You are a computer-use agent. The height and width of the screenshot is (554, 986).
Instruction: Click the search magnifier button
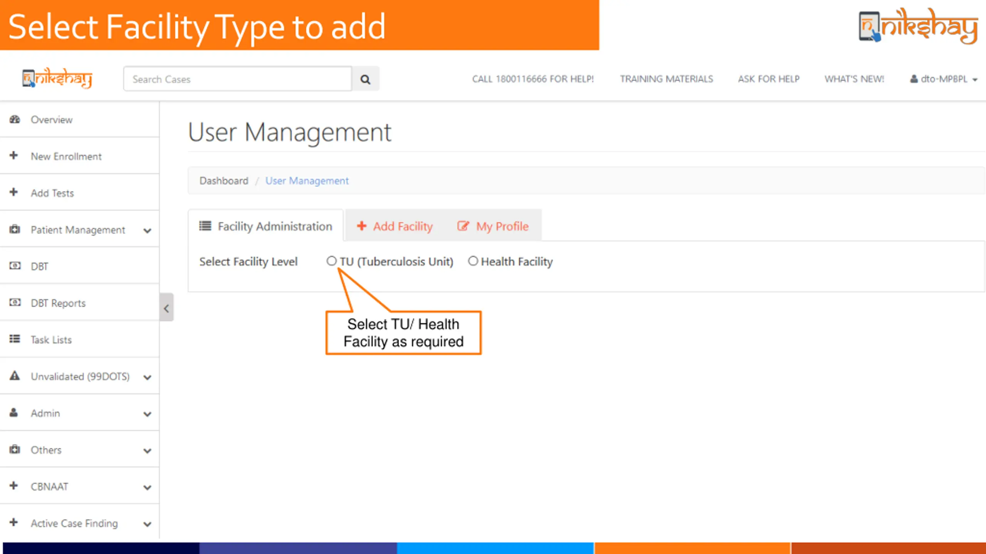pos(365,79)
